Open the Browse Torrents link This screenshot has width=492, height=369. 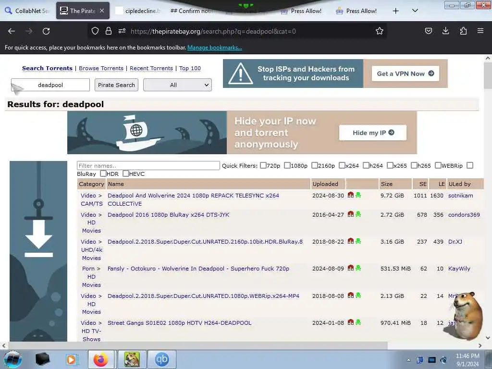point(101,68)
